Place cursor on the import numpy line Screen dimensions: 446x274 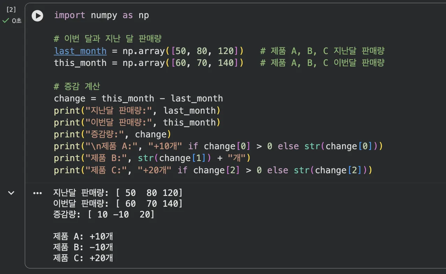[101, 15]
